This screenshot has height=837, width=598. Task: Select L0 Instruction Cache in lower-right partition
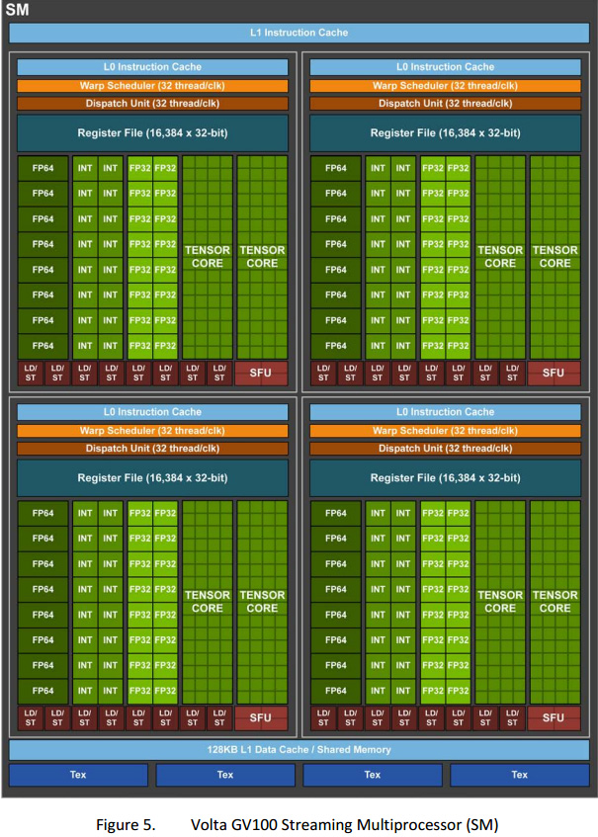pyautogui.click(x=446, y=411)
